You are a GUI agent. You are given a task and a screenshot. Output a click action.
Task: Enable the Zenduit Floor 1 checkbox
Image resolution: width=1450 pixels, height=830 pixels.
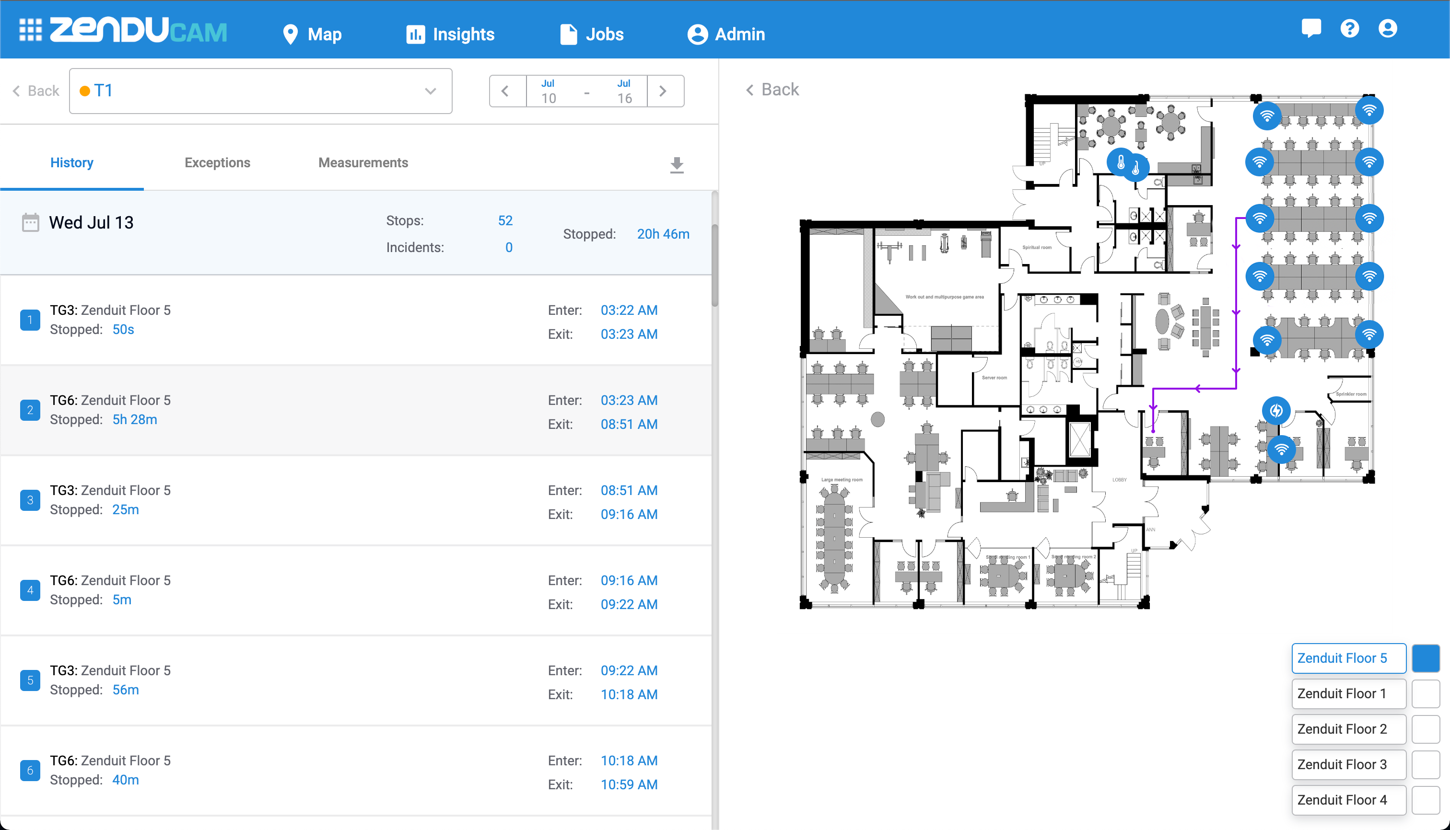1426,694
